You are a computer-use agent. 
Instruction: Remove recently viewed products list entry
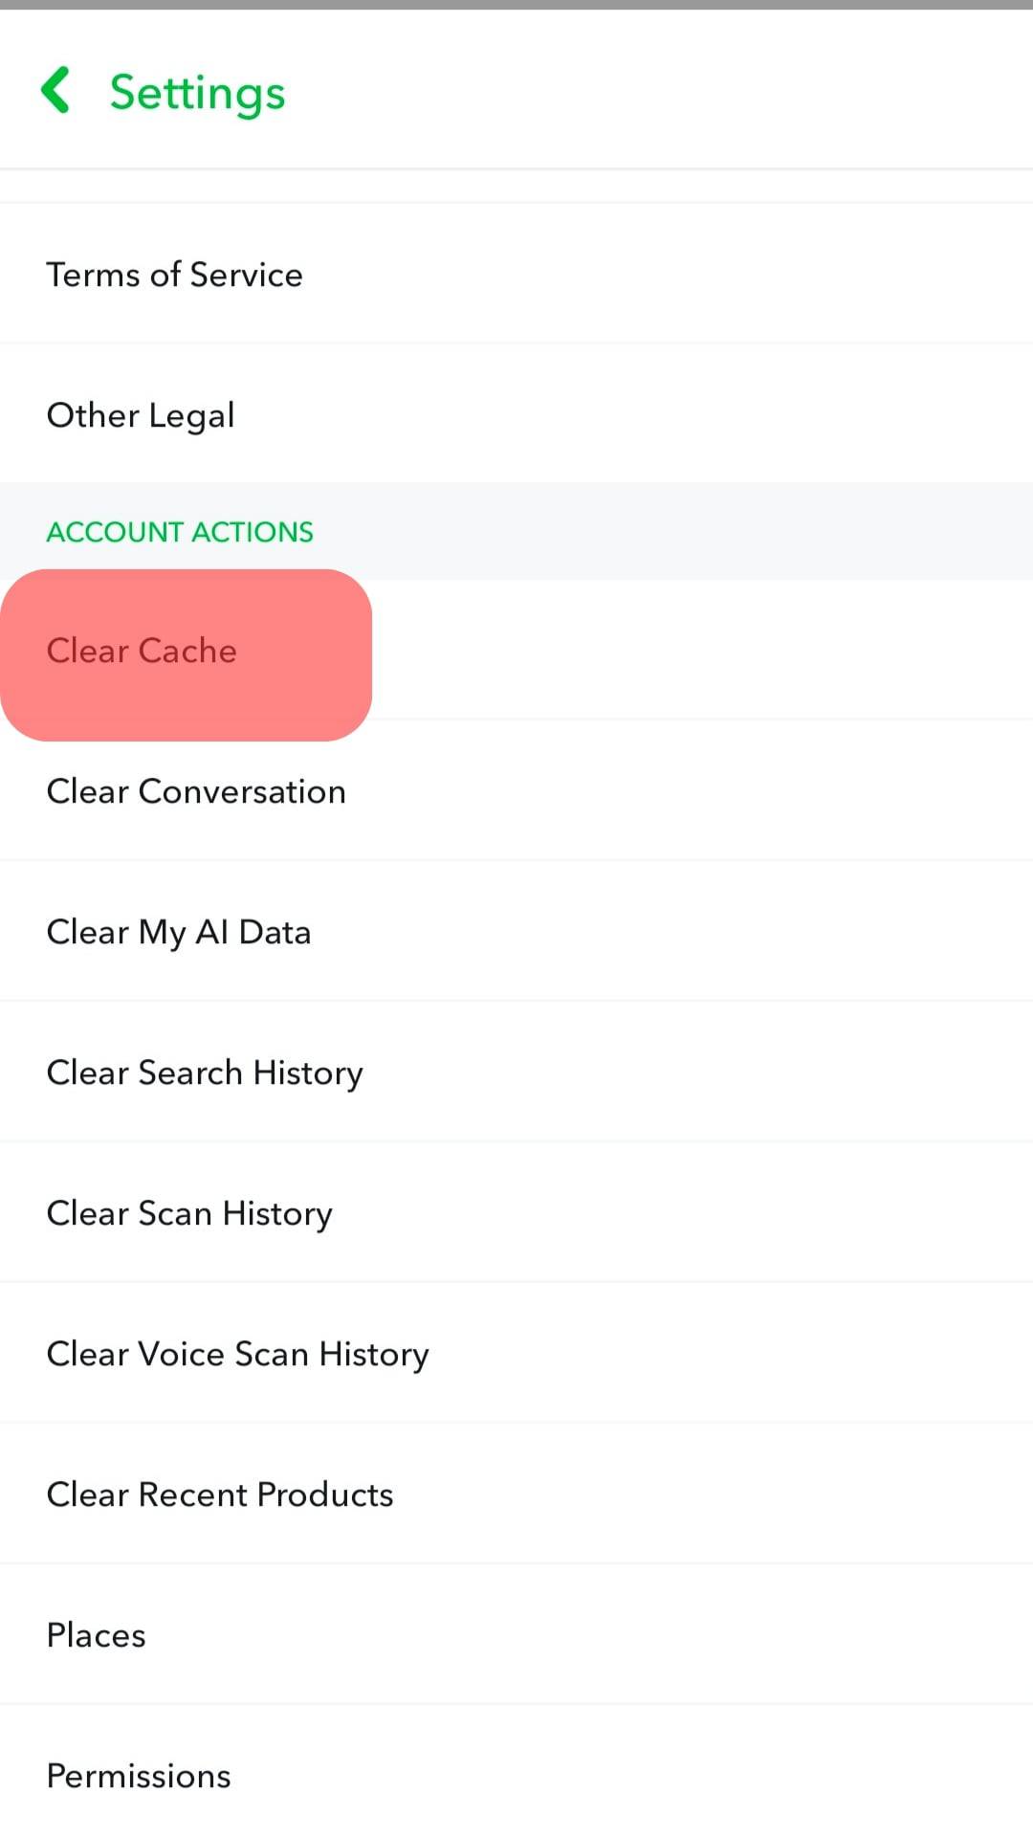[220, 1495]
